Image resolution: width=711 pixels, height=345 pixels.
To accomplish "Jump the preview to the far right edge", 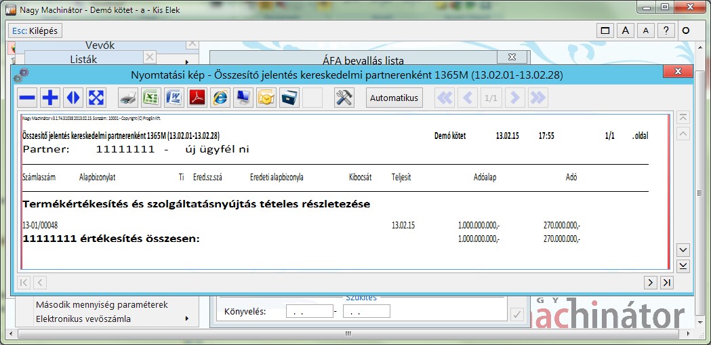I will tap(666, 283).
